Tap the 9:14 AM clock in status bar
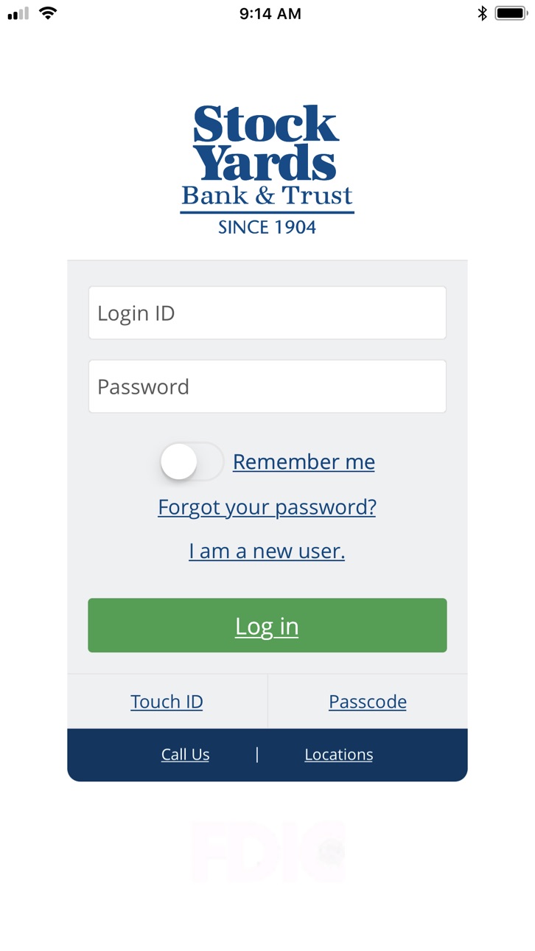Image resolution: width=535 pixels, height=951 pixels. point(270,13)
